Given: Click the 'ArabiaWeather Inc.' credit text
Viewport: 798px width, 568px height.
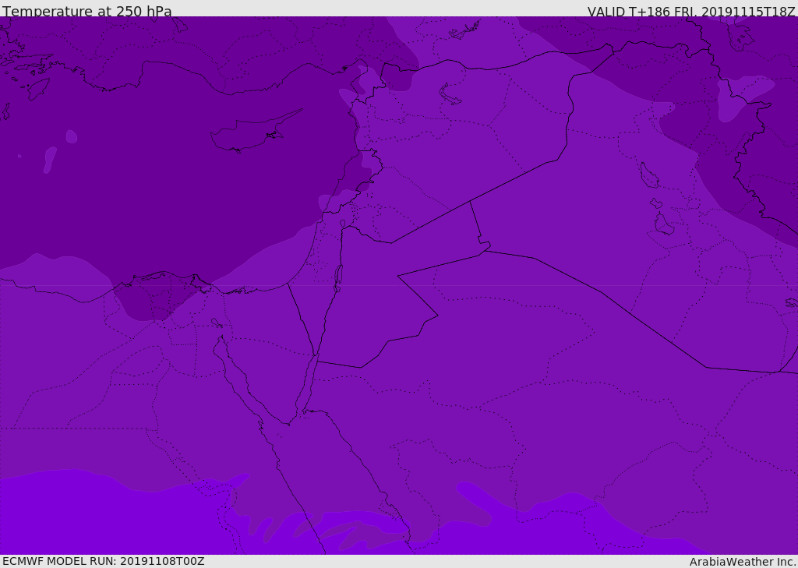Looking at the screenshot, I should pos(743,562).
